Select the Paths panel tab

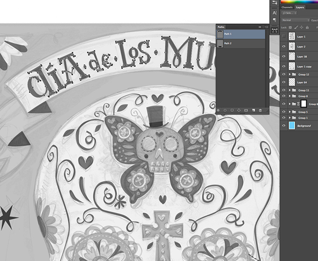[221, 27]
